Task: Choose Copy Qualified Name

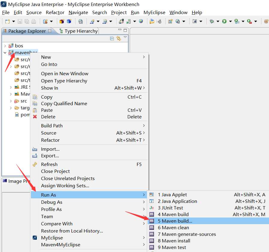Action: click(x=89, y=104)
